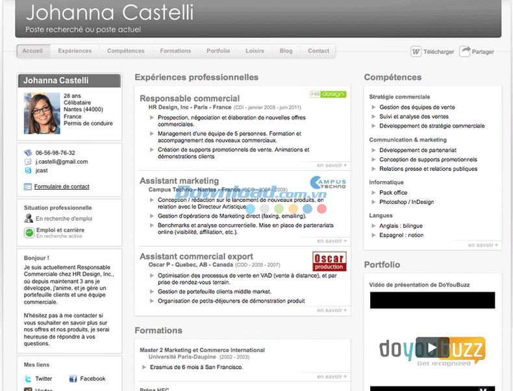Click the Télécharger Word document icon

pos(416,51)
